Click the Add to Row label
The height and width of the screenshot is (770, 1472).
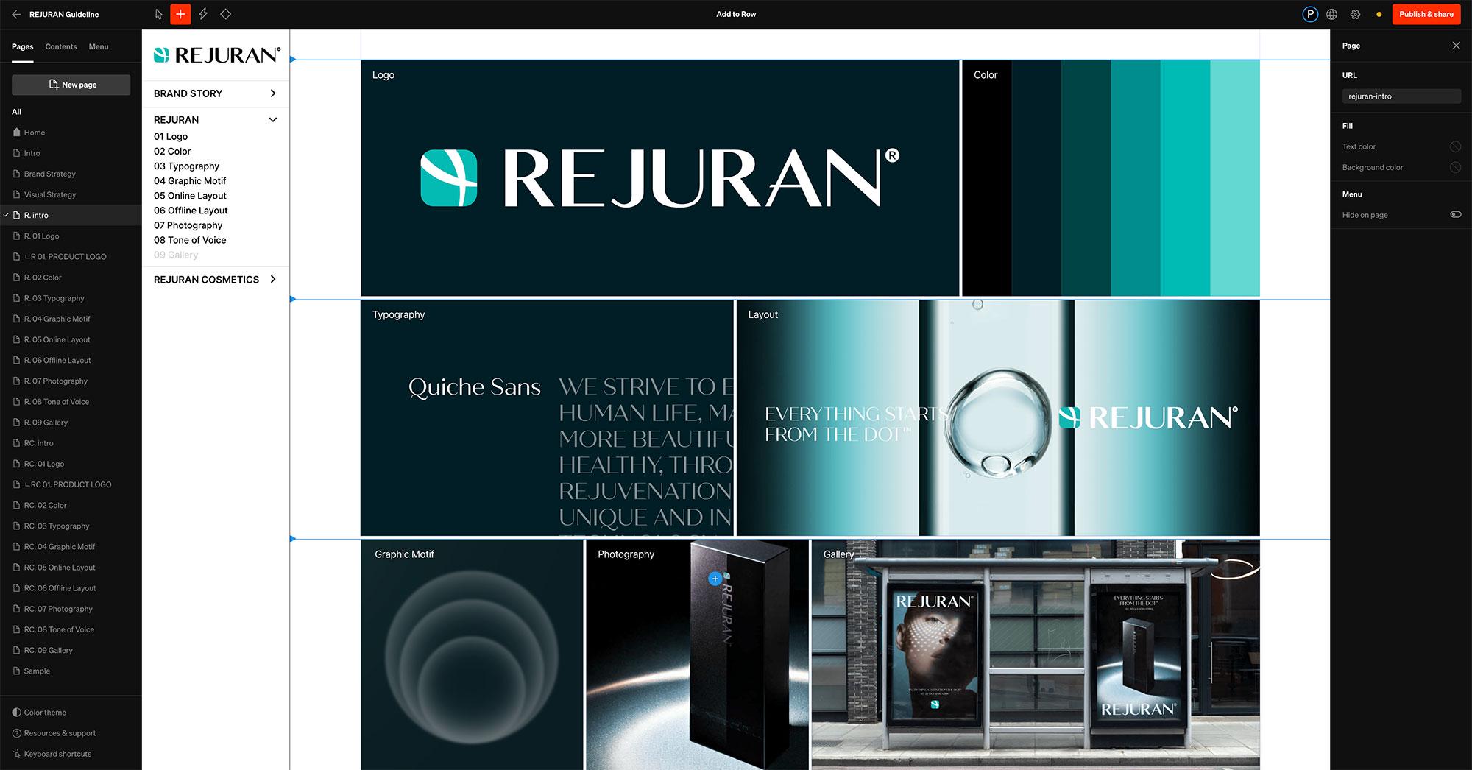(736, 14)
